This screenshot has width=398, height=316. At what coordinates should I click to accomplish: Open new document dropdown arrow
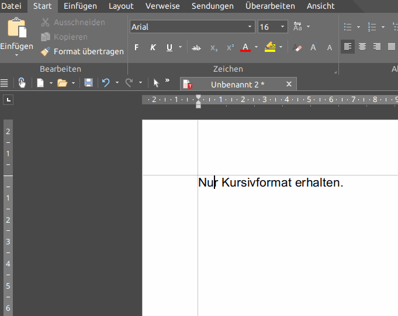(x=51, y=83)
